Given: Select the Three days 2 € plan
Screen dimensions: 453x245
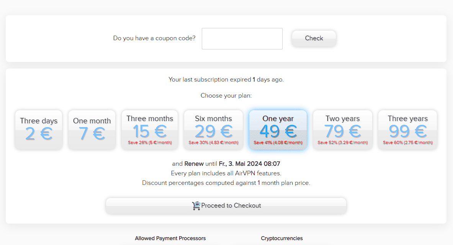Looking at the screenshot, I should point(38,129).
